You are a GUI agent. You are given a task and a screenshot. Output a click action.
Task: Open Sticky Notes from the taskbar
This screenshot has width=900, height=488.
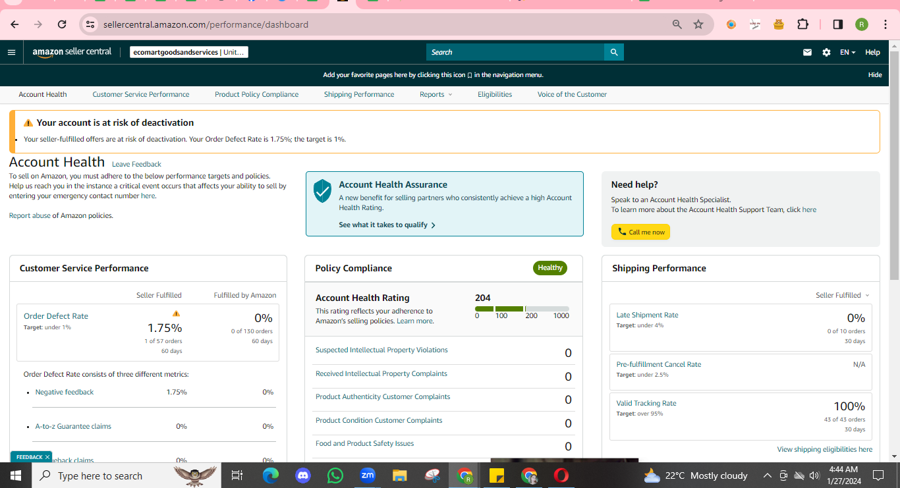pyautogui.click(x=497, y=475)
